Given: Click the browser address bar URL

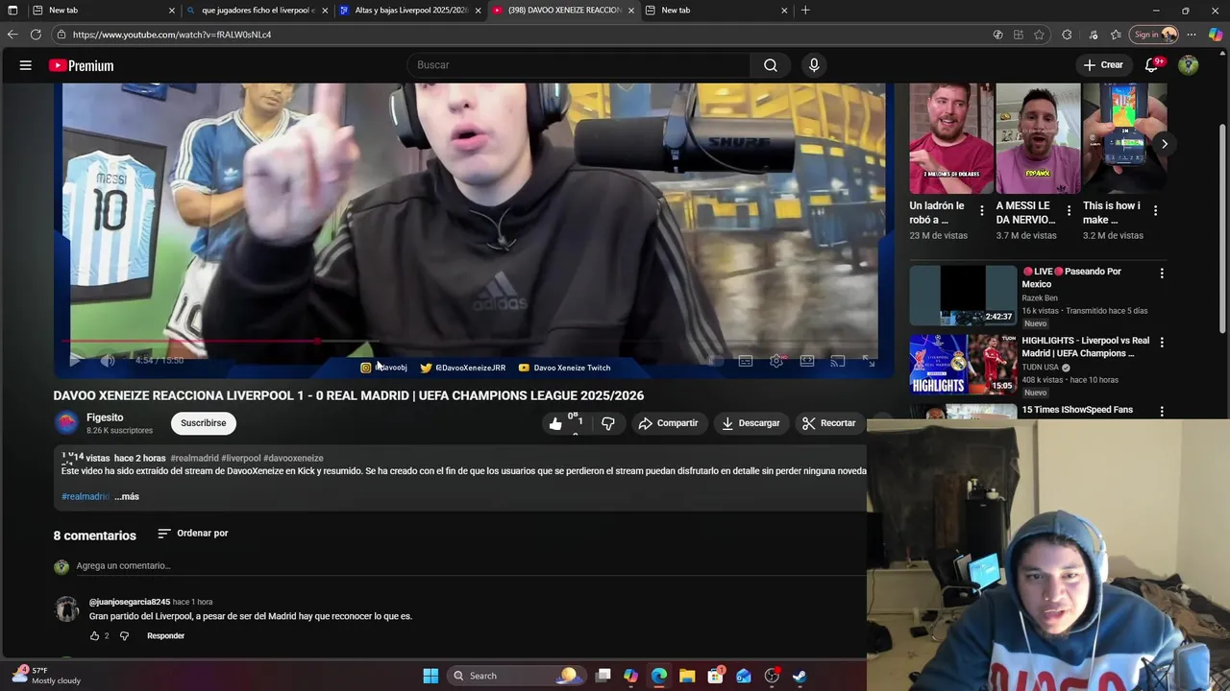Looking at the screenshot, I should [x=172, y=35].
